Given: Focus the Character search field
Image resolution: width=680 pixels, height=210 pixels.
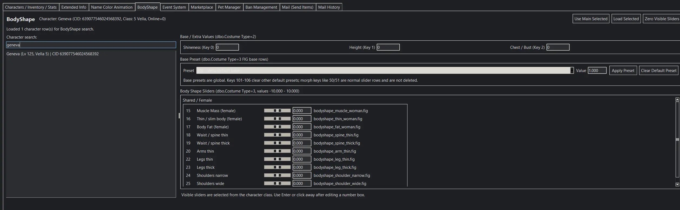Looking at the screenshot, I should pyautogui.click(x=91, y=45).
